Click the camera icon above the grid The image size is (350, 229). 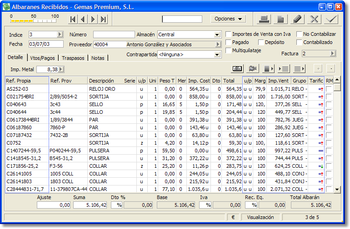click(253, 69)
